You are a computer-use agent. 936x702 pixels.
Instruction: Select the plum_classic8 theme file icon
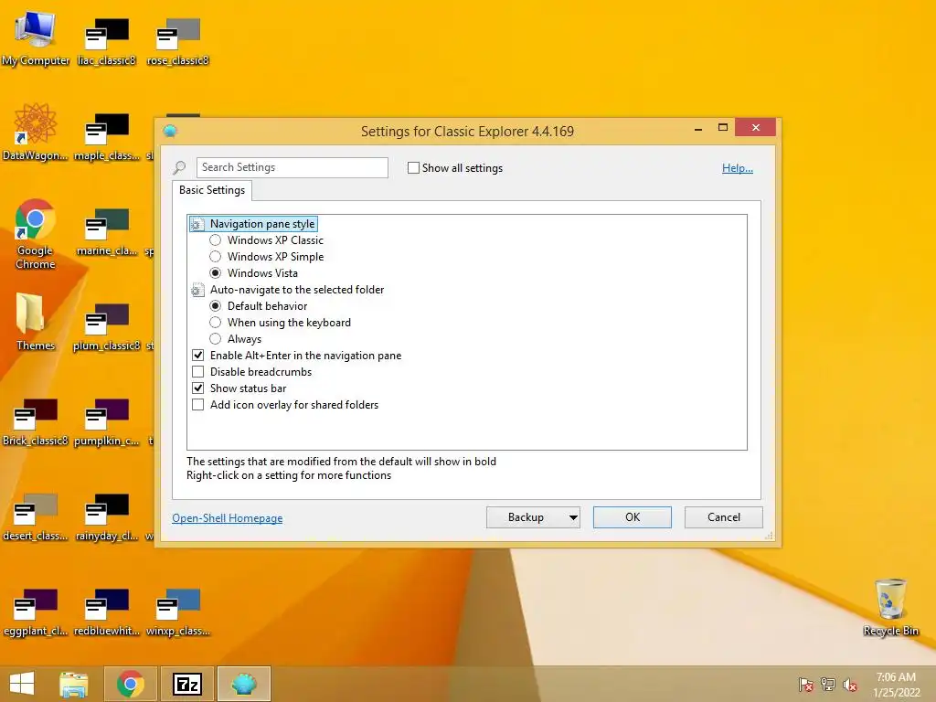click(x=107, y=326)
